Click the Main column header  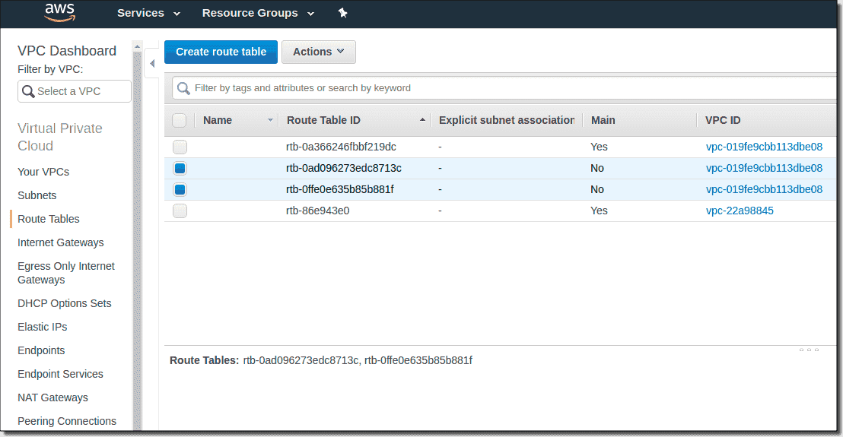pos(603,120)
